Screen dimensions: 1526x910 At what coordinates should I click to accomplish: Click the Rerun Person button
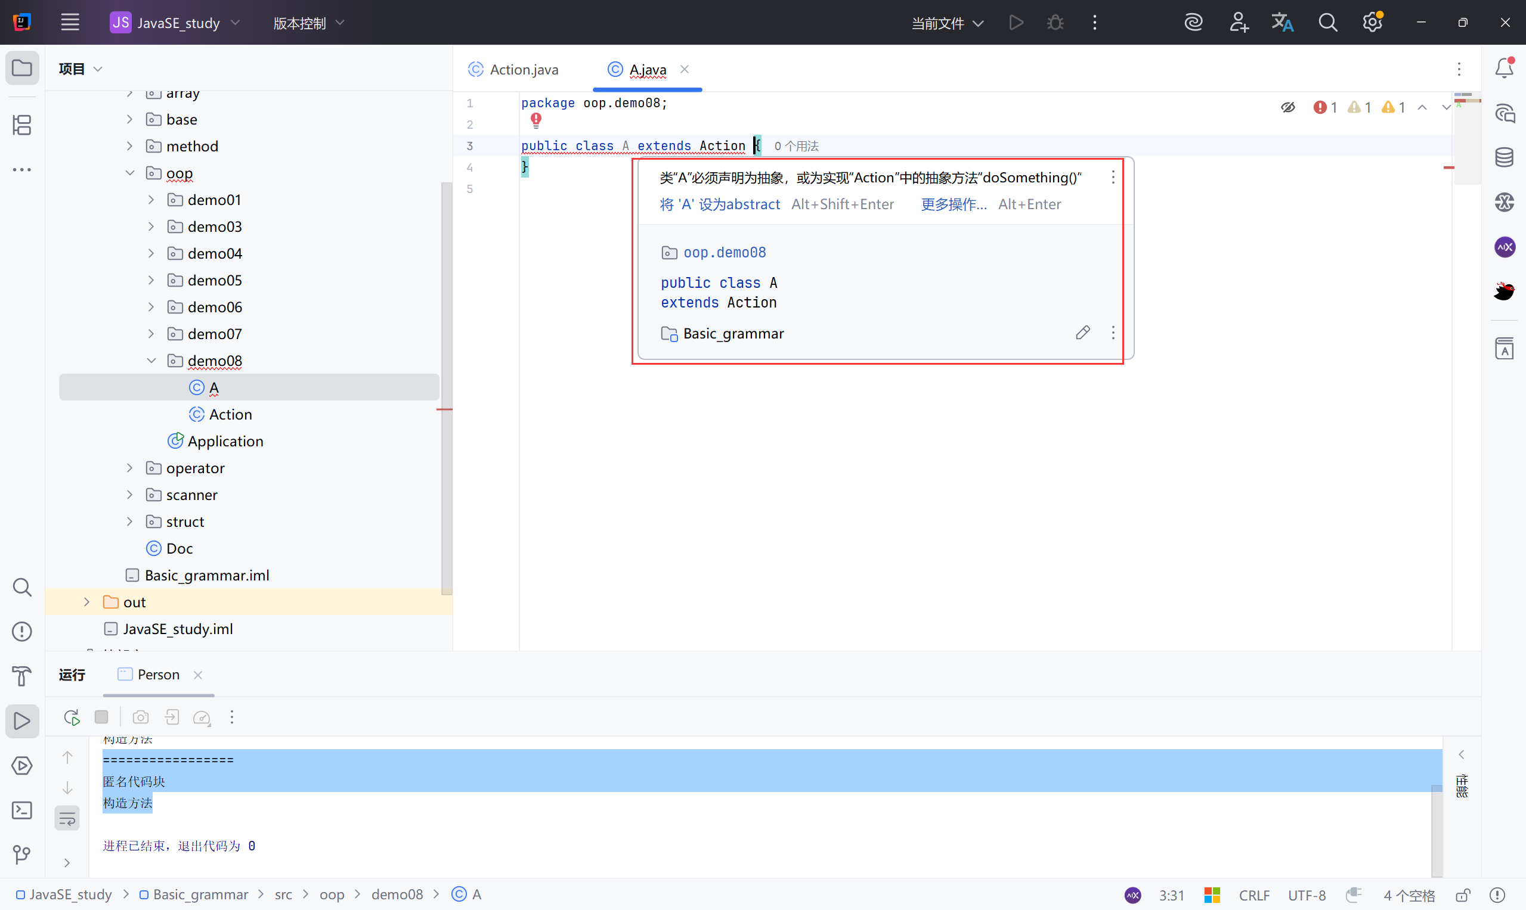click(72, 717)
